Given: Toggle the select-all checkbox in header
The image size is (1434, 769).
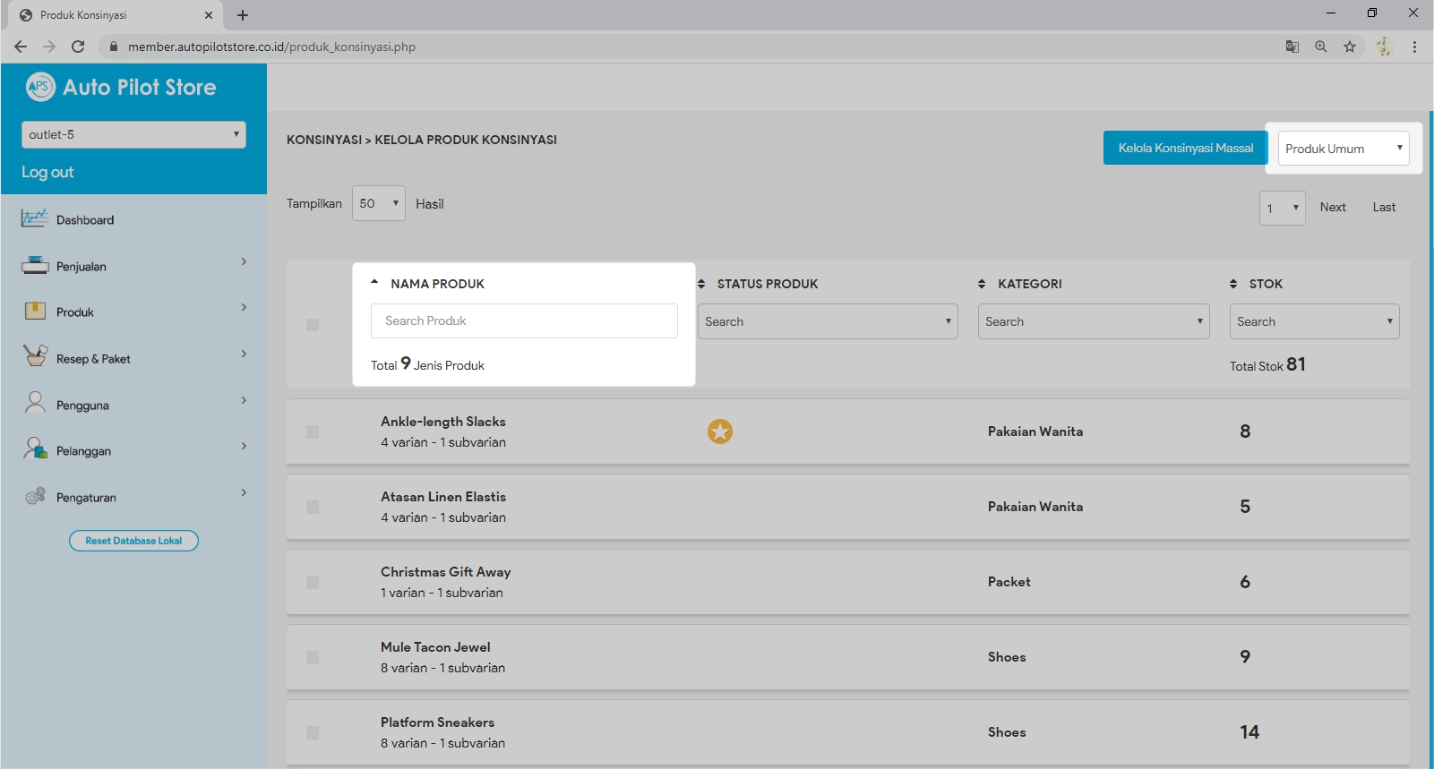Looking at the screenshot, I should [x=313, y=325].
